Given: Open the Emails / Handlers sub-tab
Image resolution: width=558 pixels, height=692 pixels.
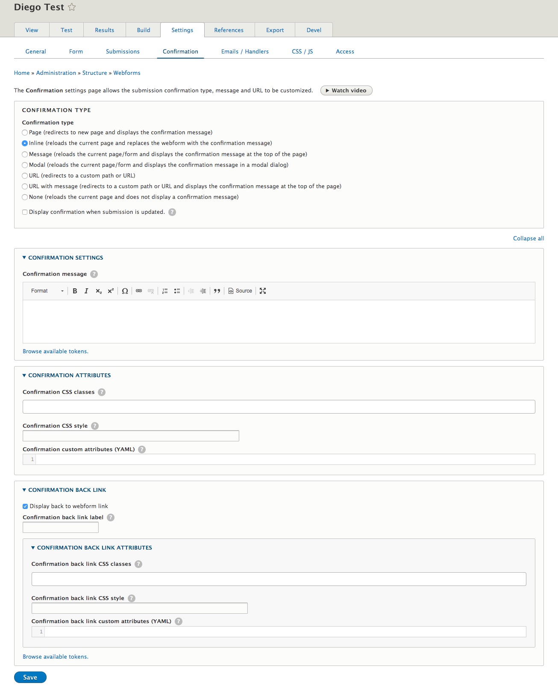Looking at the screenshot, I should pyautogui.click(x=245, y=51).
